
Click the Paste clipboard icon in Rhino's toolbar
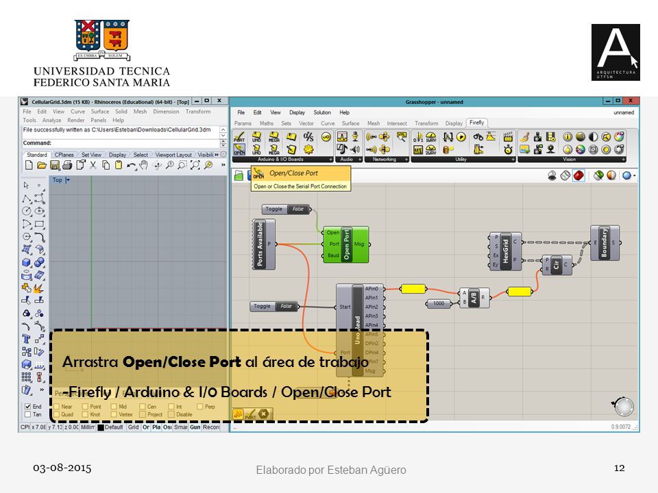[x=119, y=165]
